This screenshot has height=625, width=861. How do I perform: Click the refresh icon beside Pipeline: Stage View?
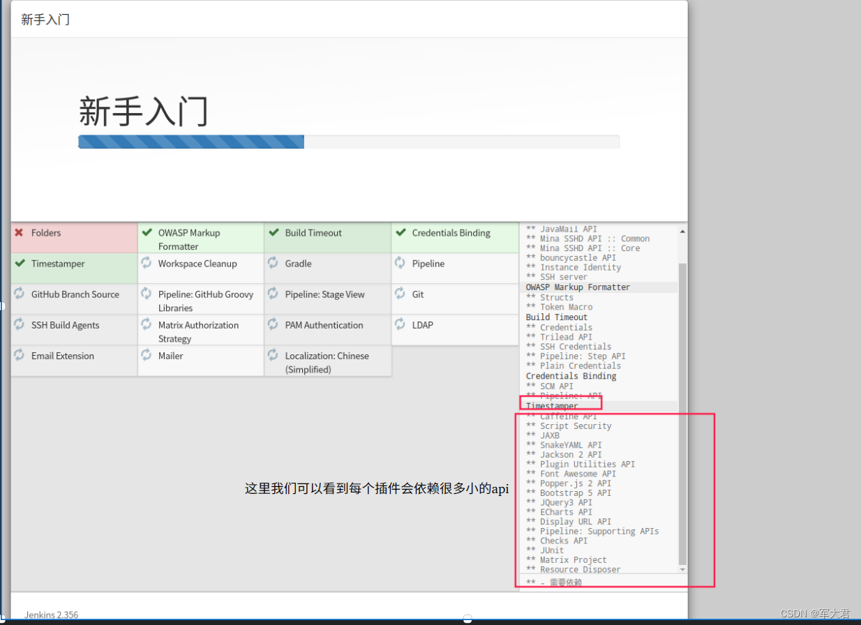[x=273, y=293]
